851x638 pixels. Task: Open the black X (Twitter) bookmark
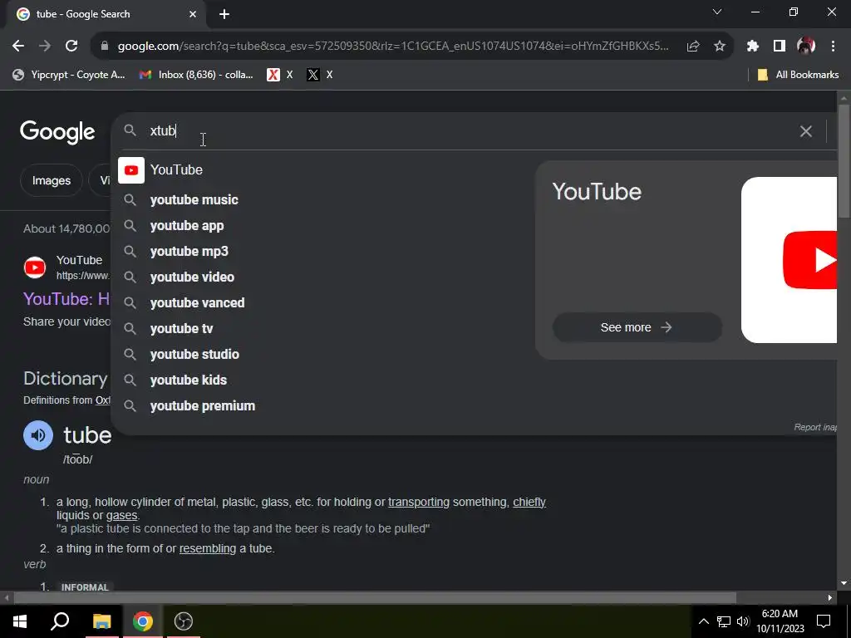pyautogui.click(x=320, y=75)
